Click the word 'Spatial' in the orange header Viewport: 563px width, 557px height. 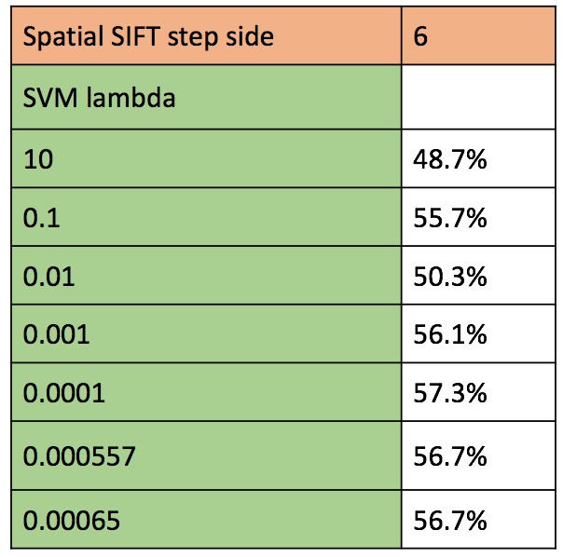point(59,38)
